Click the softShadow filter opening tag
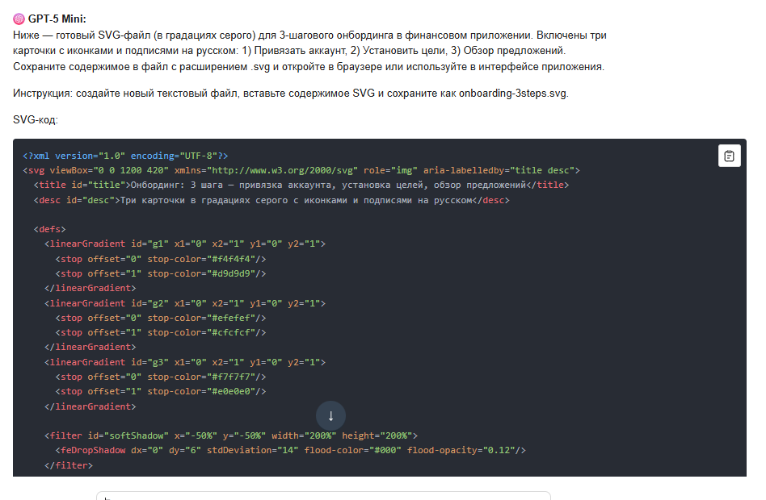The image size is (766, 500). 230,435
